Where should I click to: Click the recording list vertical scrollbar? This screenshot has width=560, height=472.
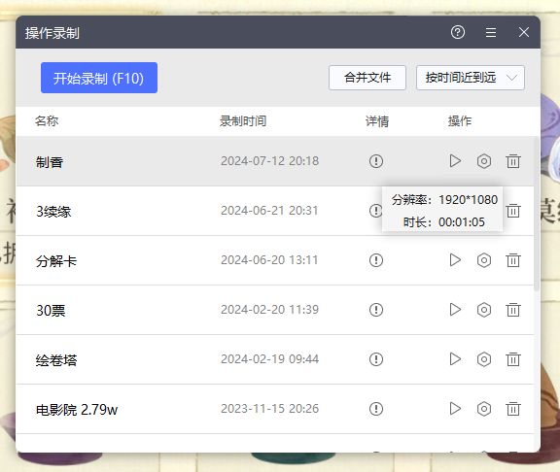click(x=537, y=214)
